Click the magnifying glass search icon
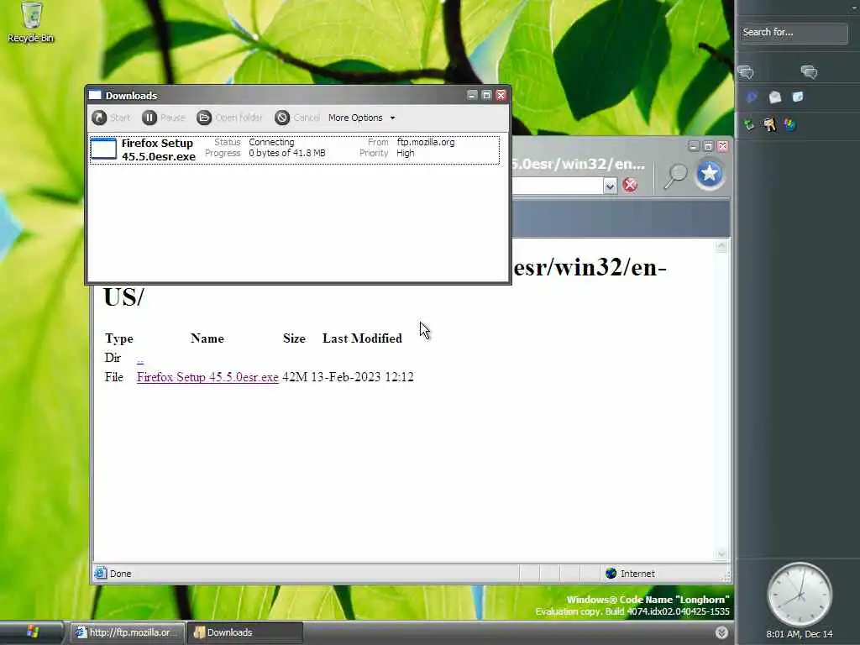Image resolution: width=860 pixels, height=645 pixels. (x=675, y=176)
